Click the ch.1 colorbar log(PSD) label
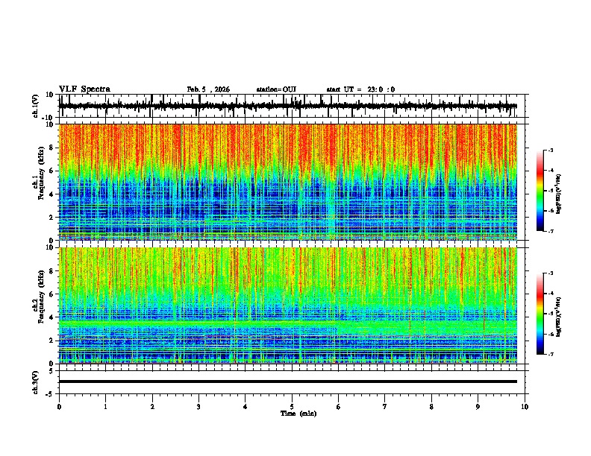This screenshot has height=456, width=591. [x=558, y=194]
